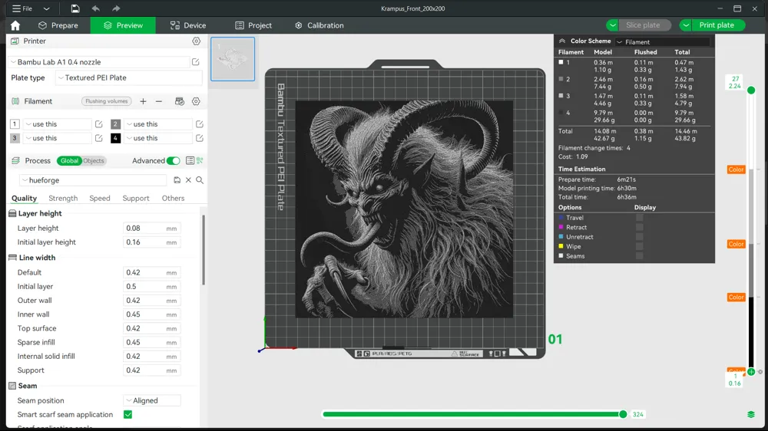The image size is (768, 431).
Task: Add a filament with the plus icon
Action: 143,101
